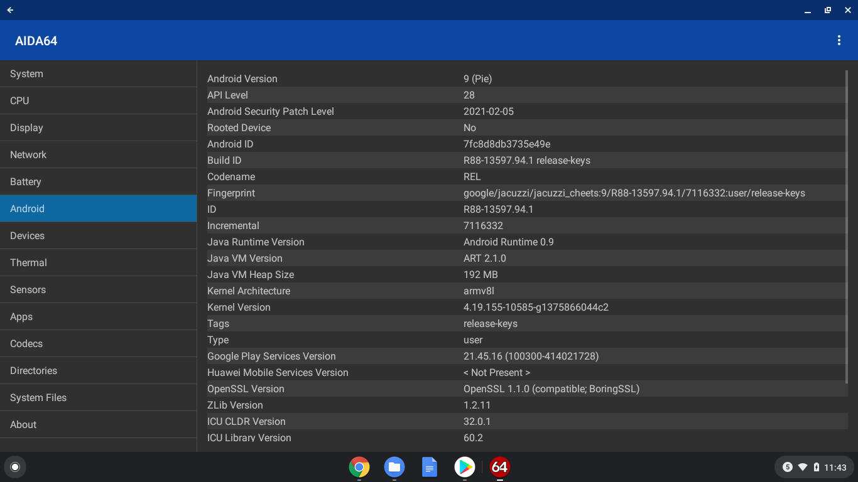Click the ICU CLDR Version value 32.0.1
Viewport: 858px width, 482px height.
pos(477,421)
